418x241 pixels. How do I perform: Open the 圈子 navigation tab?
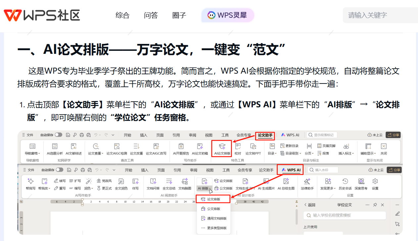(x=179, y=15)
